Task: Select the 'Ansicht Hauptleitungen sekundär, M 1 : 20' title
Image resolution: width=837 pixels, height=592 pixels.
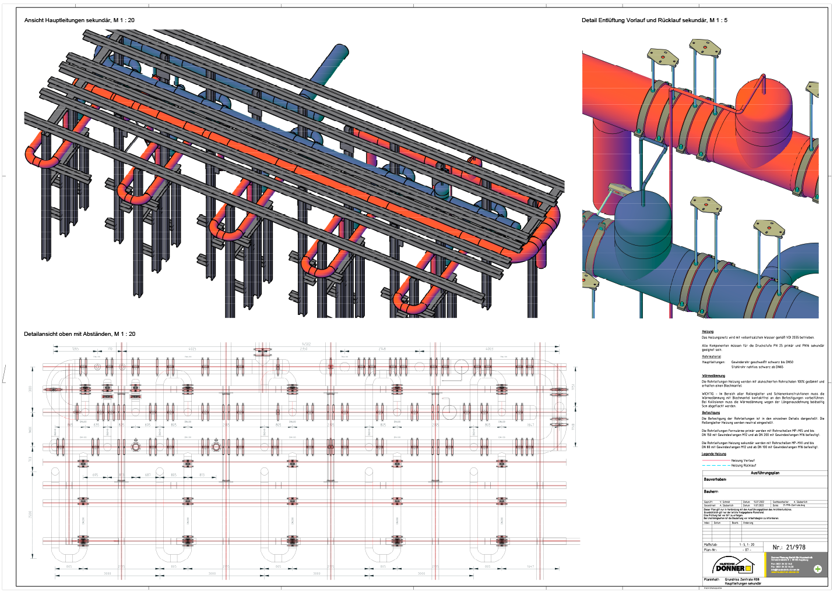Action: [x=79, y=20]
